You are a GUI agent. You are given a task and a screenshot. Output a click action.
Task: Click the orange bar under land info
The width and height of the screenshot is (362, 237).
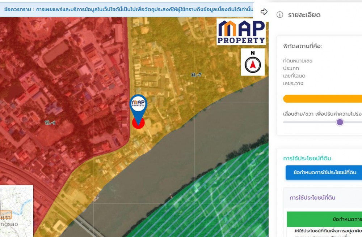pos(322,99)
